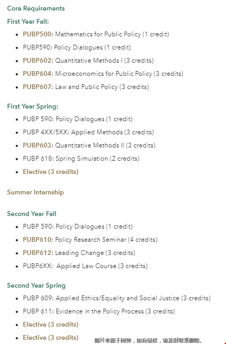This screenshot has height=344, width=226.
Task: Click the Second Year Fall heading
Action: coord(32,214)
